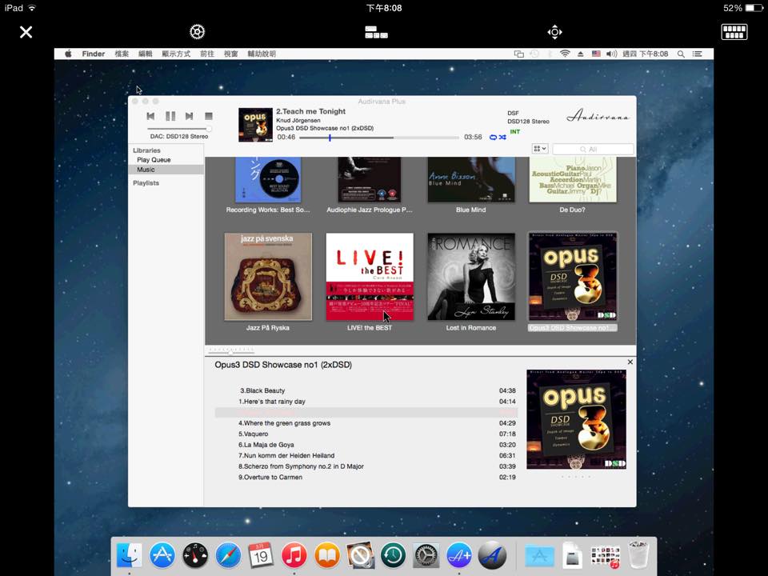Open Spotlight search in the menu bar
This screenshot has width=768, height=576.
[x=681, y=54]
